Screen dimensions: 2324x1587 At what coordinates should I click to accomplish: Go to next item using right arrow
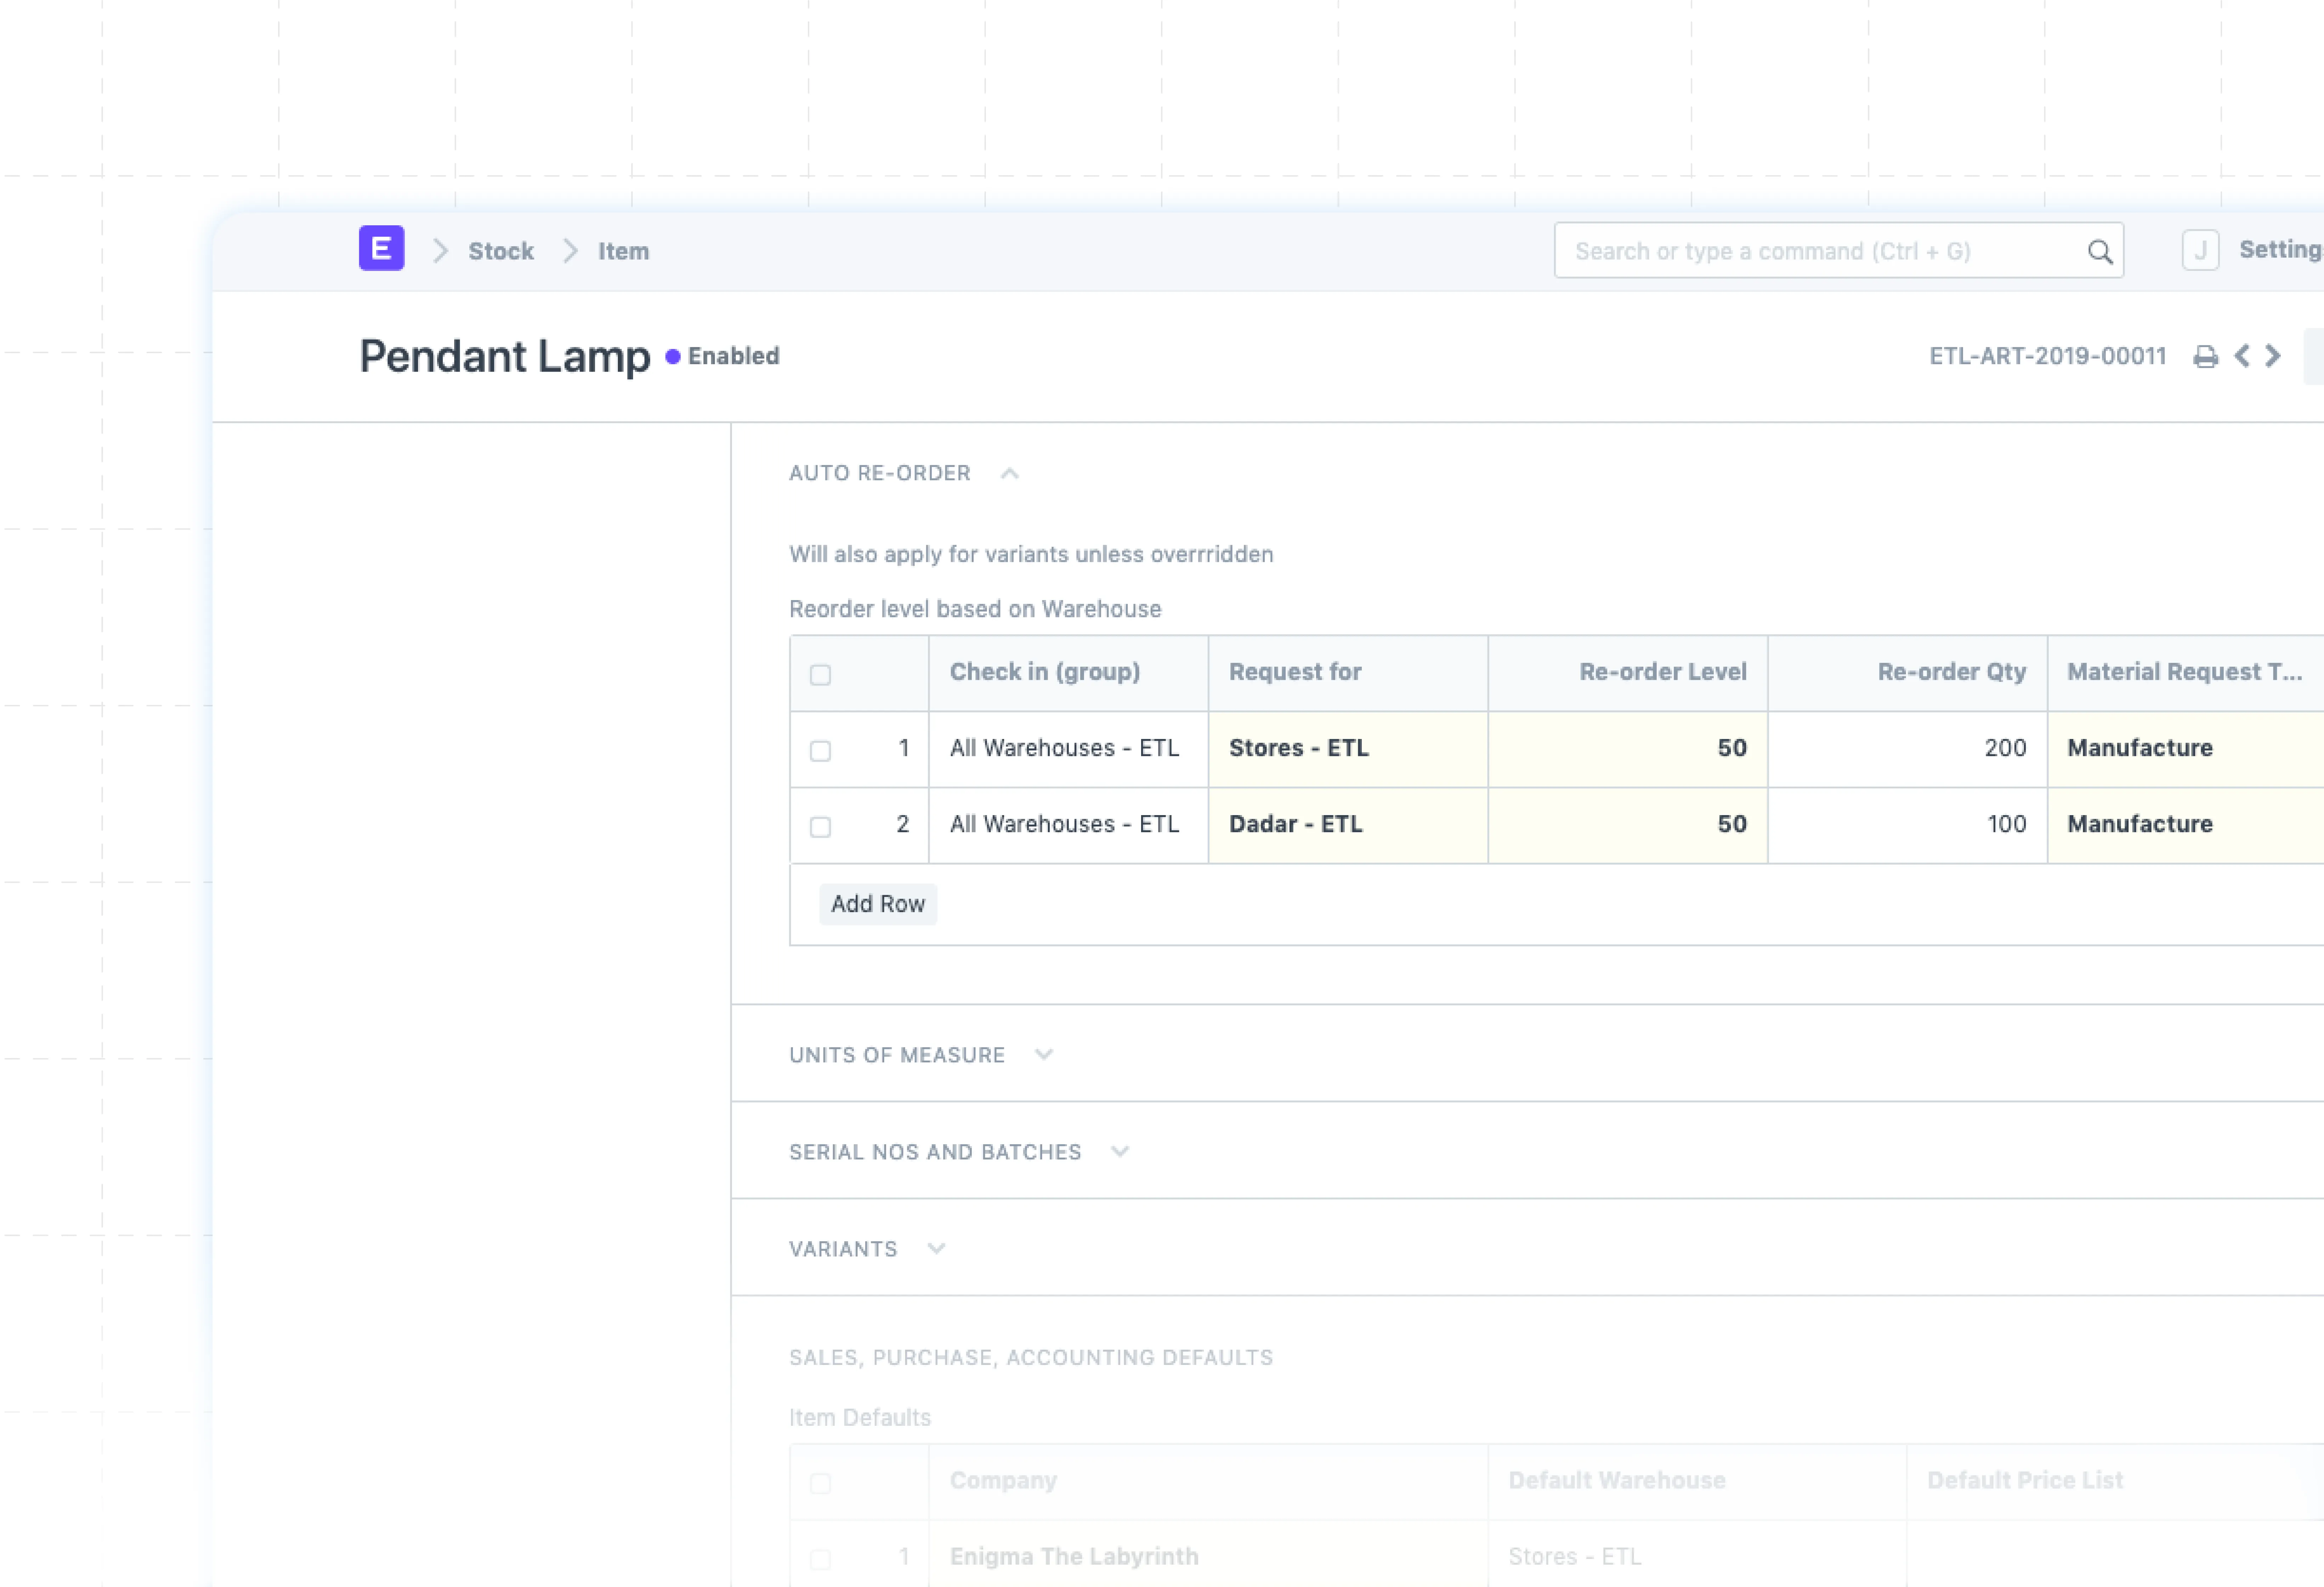[x=2273, y=356]
